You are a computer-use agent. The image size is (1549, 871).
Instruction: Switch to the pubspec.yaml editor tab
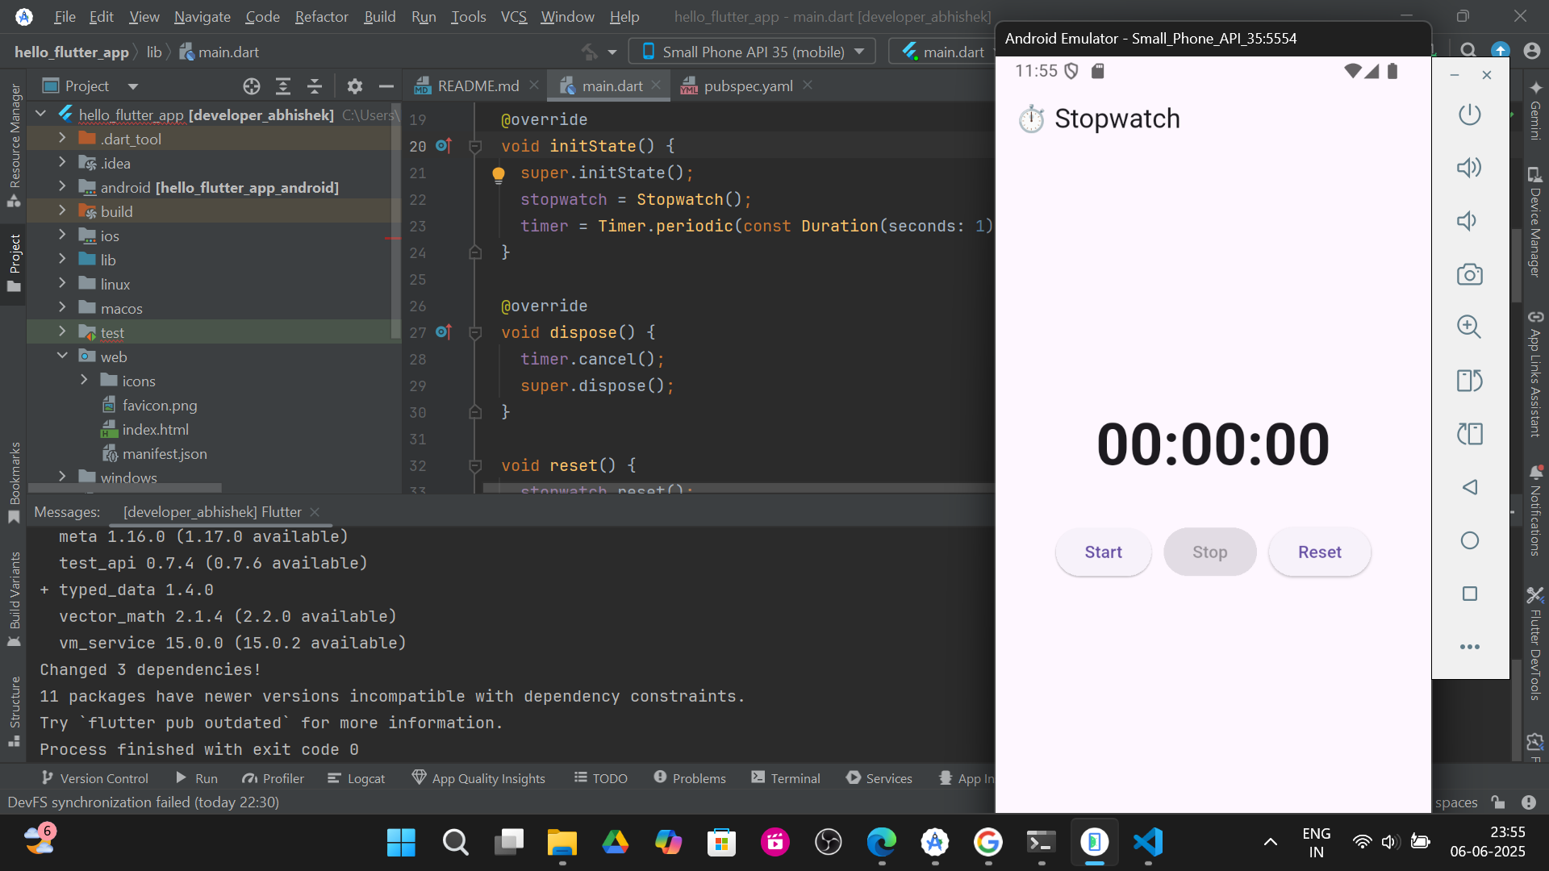click(748, 85)
